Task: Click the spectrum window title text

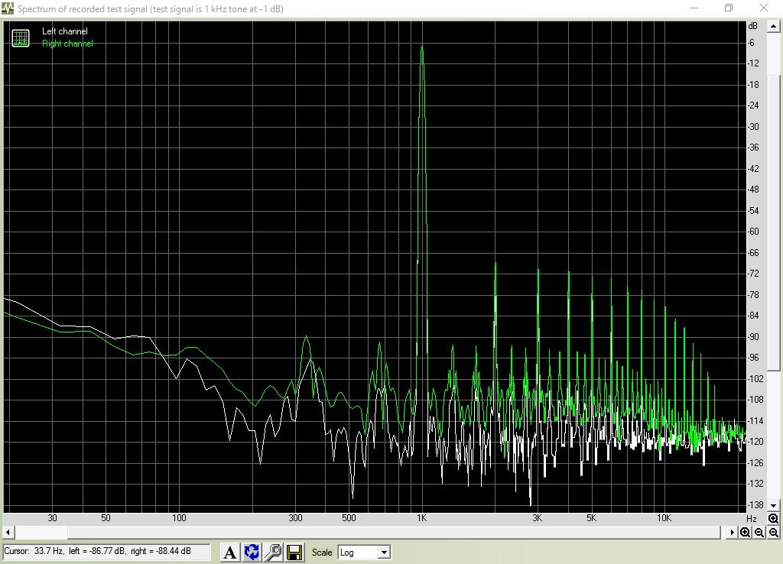Action: [151, 9]
